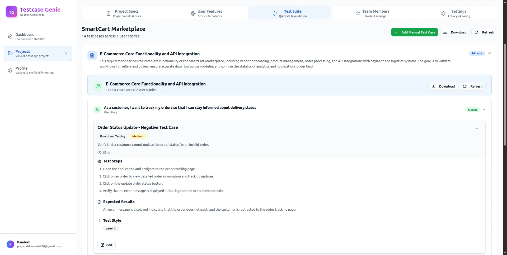Click the Profile gear icon in sidebar

click(x=10, y=70)
